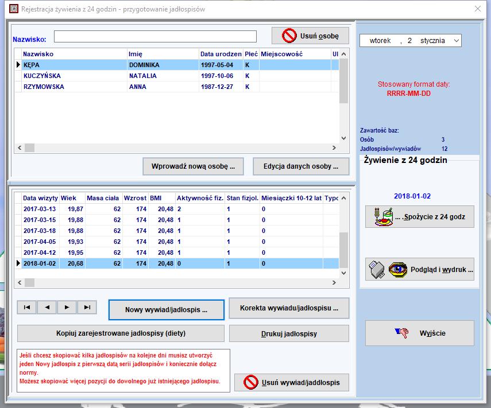The image size is (491, 408).
Task: Click the red prohibition icon on Usuń osobę
Action: [x=289, y=36]
